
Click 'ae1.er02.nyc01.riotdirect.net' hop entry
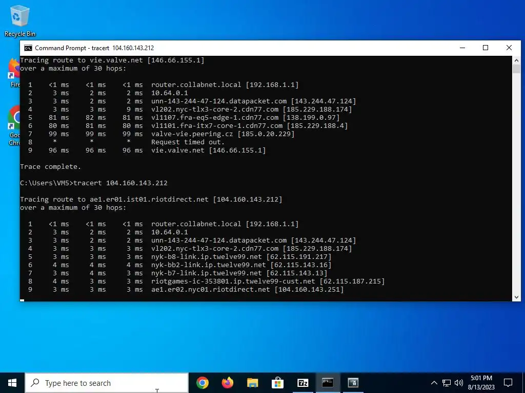click(210, 290)
